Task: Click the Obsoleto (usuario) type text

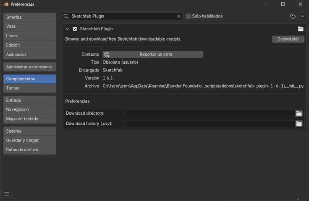Action: (x=120, y=62)
